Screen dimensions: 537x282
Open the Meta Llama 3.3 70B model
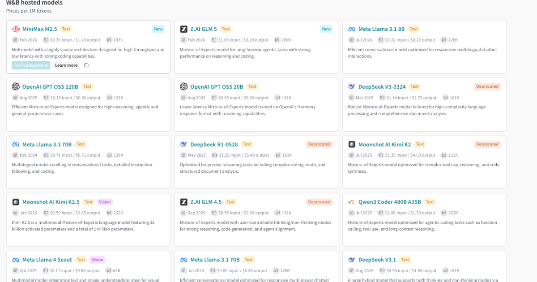pos(47,144)
